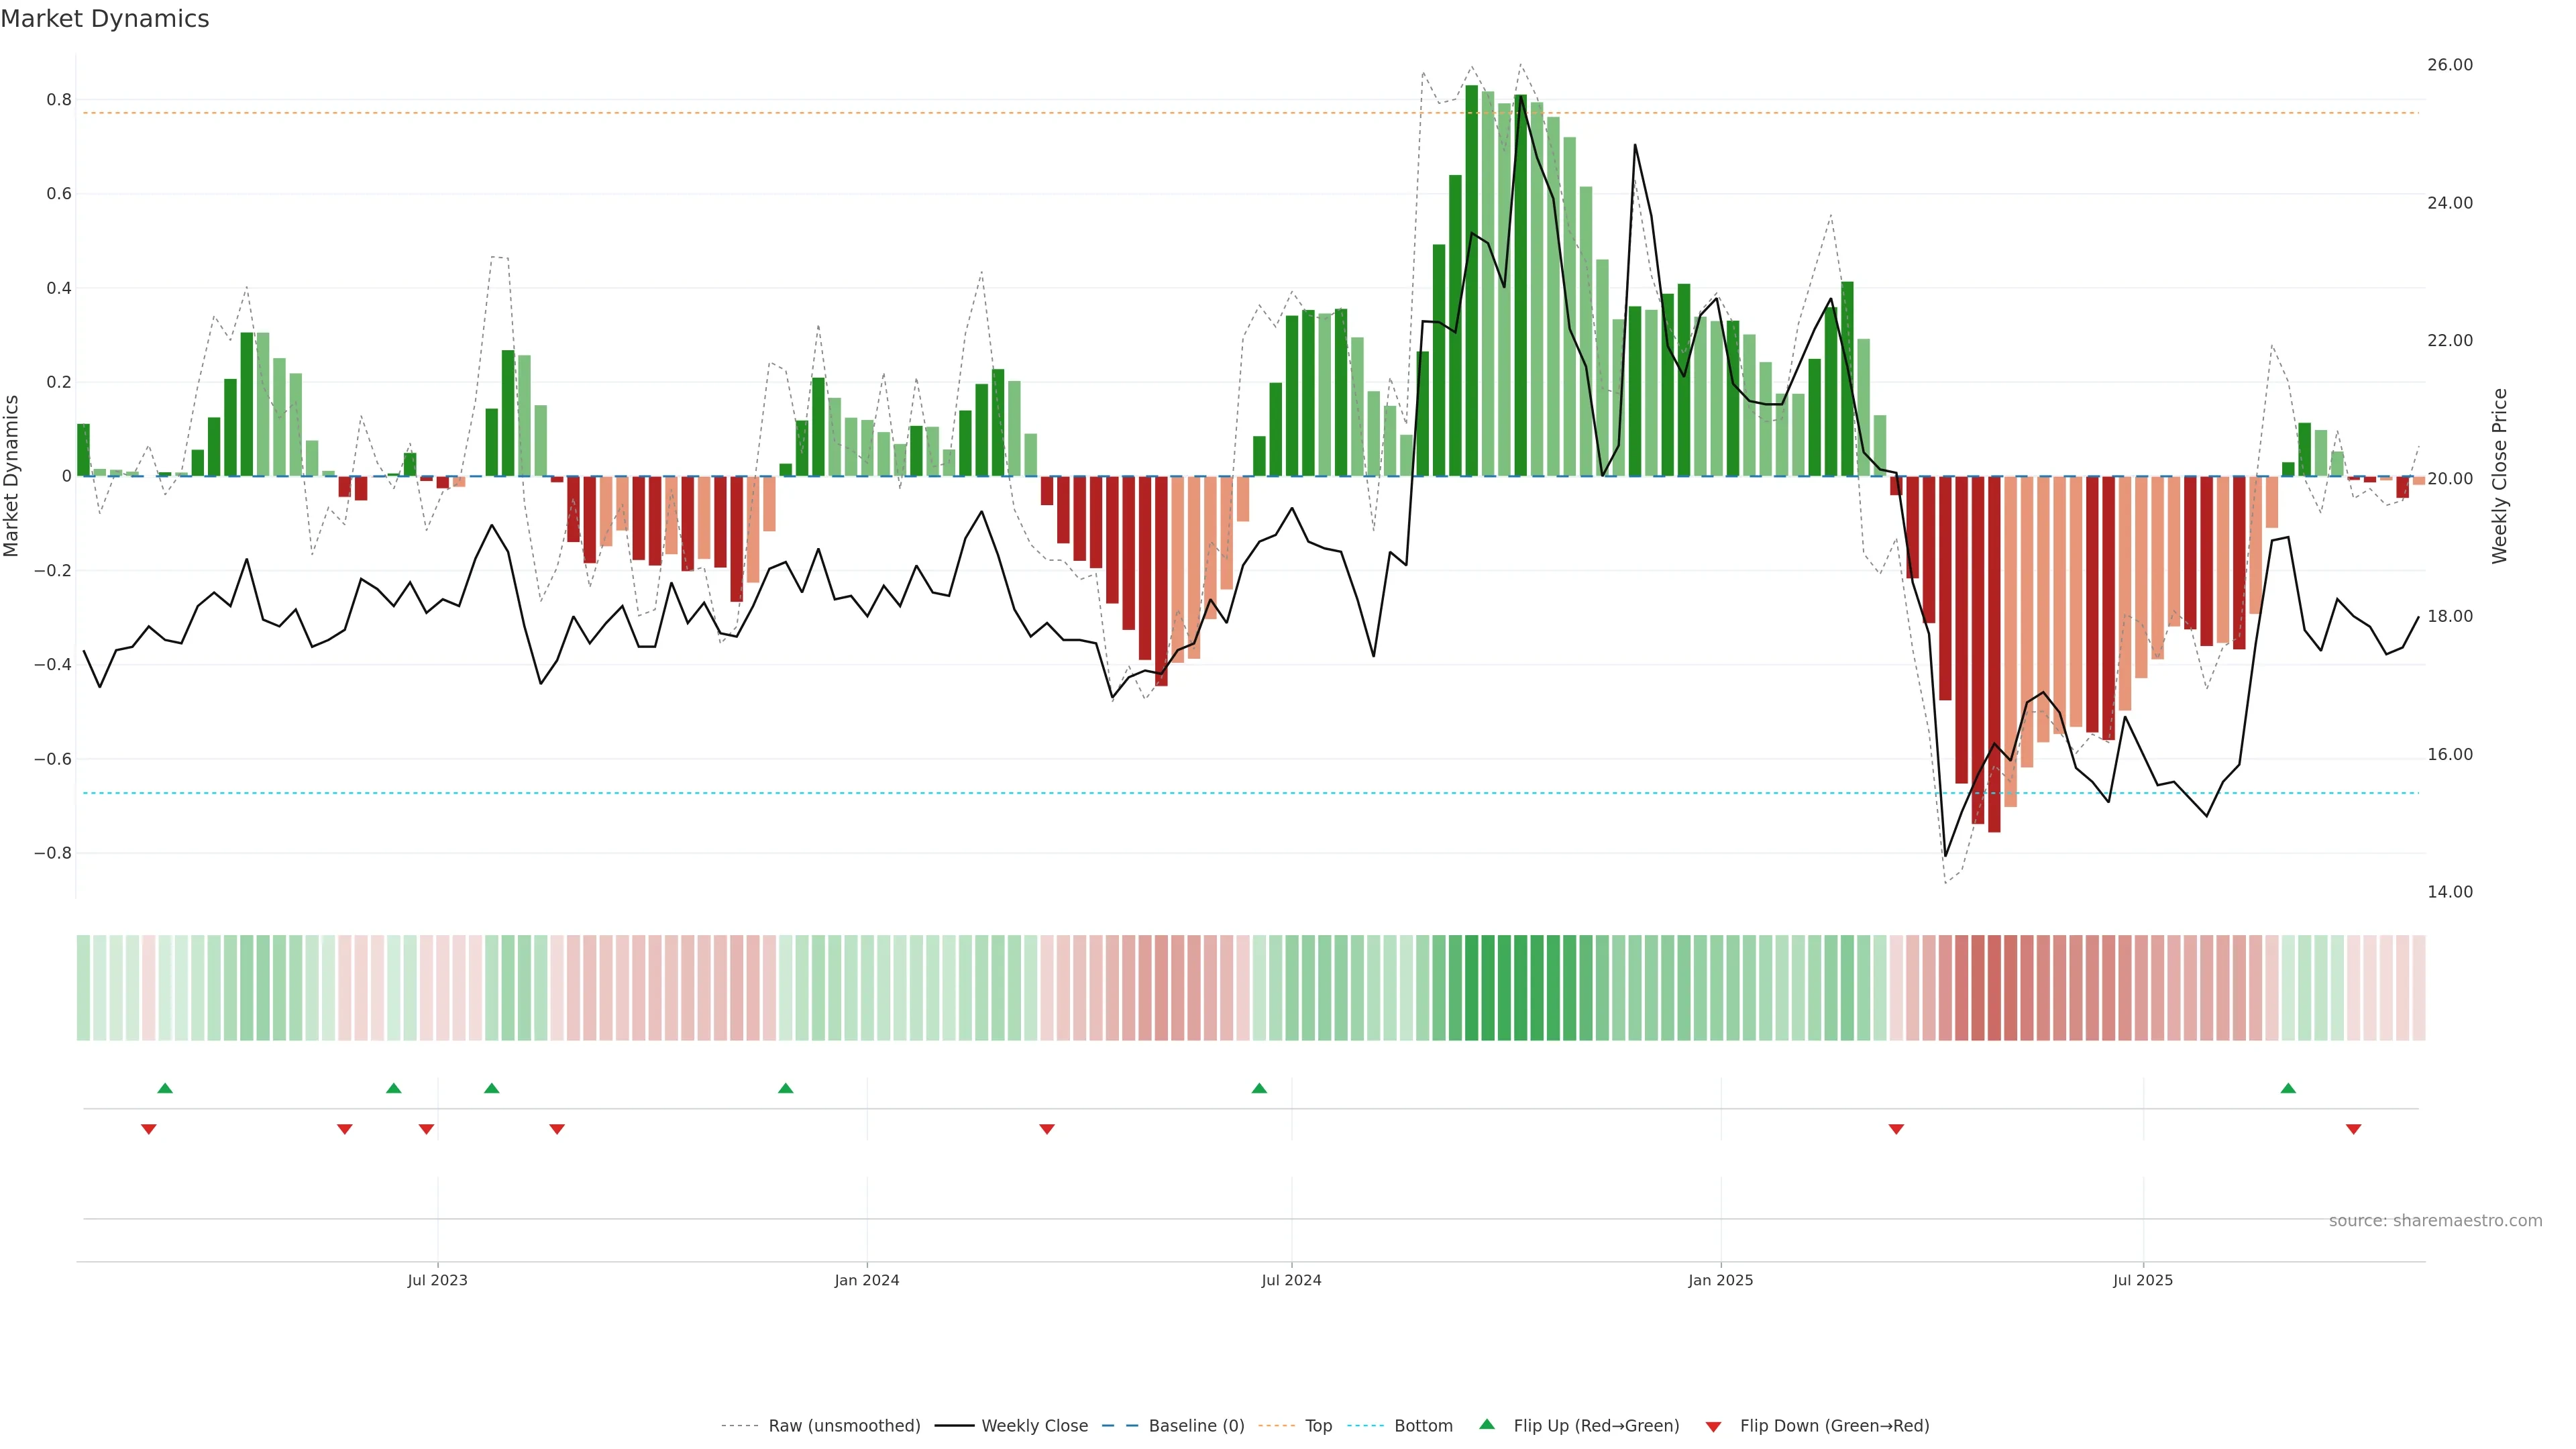Click the red flip-down marker between Jan 2025 and Jul 2025

[1896, 1129]
